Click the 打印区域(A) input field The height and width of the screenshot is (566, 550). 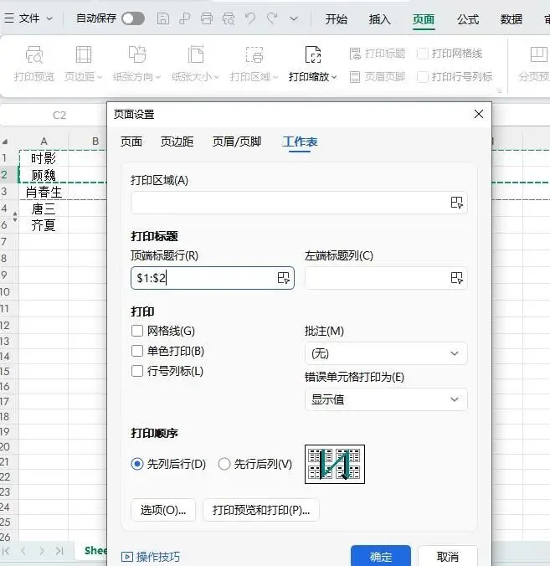[299, 203]
